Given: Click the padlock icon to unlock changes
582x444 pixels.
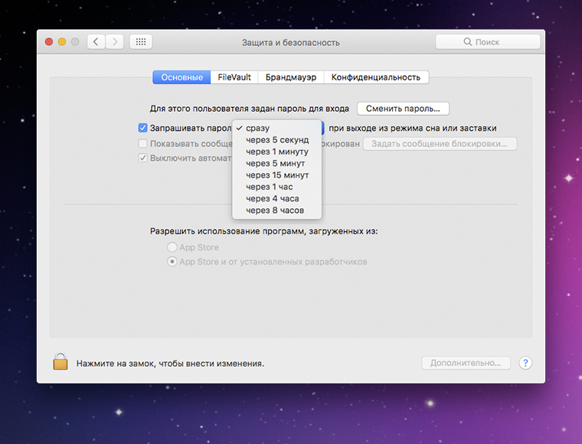Looking at the screenshot, I should coord(60,361).
